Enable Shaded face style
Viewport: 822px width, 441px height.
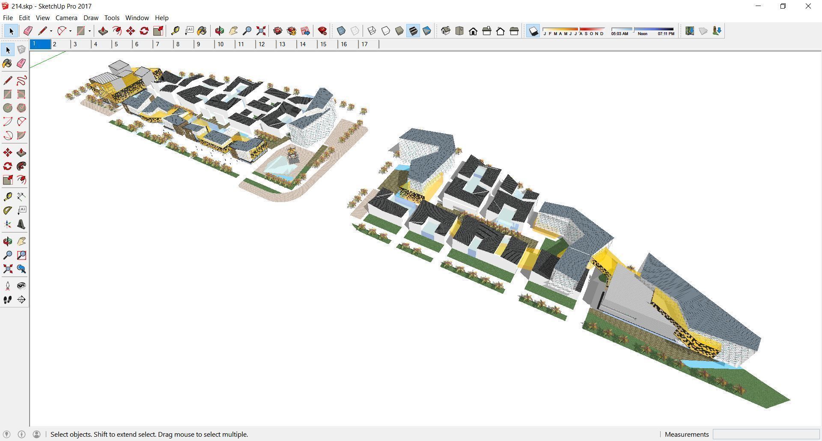(x=399, y=31)
